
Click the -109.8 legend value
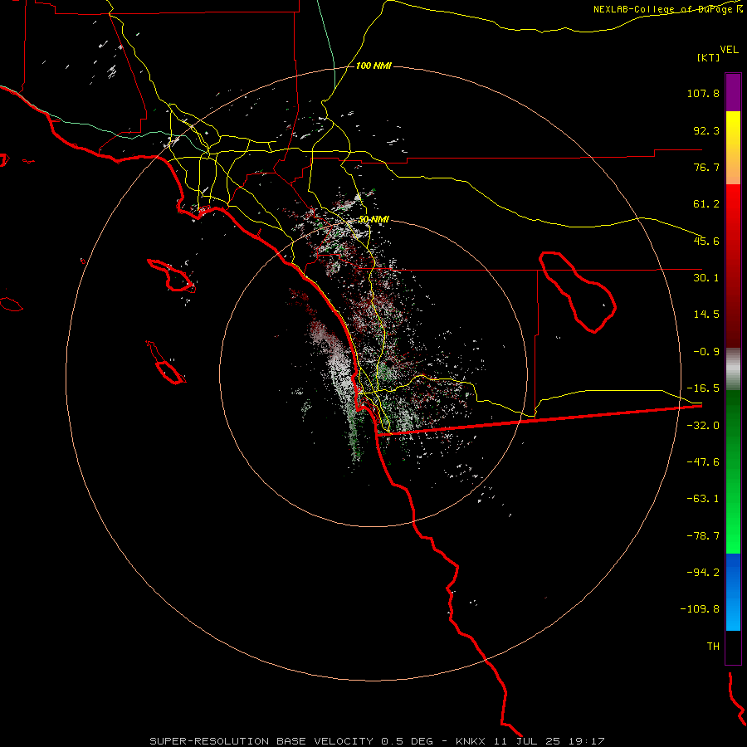[700, 609]
